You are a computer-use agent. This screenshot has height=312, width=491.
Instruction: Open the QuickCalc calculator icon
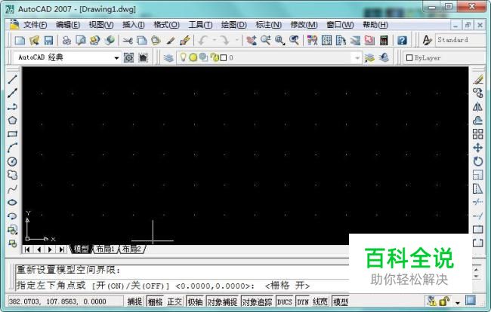(384, 40)
